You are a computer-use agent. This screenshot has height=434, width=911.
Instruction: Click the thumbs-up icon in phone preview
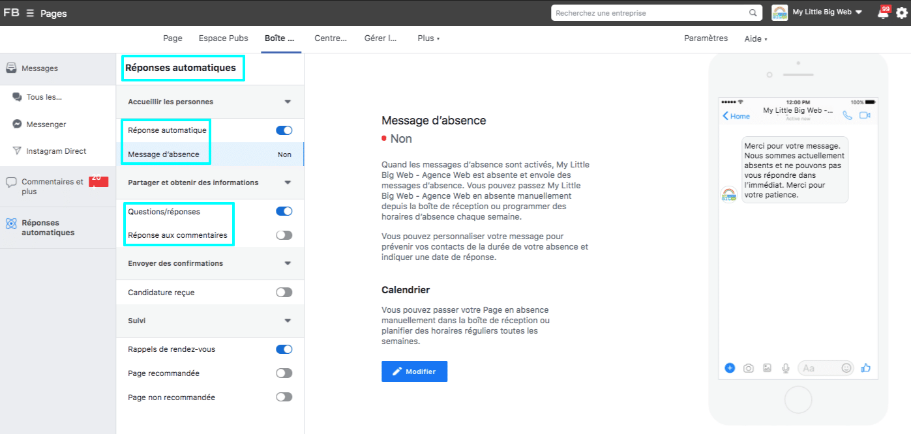(x=865, y=368)
